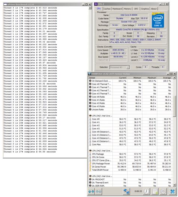The image size is (178, 197).
Task: Click the Average column header in HWiNFO
Action: click(x=164, y=78)
